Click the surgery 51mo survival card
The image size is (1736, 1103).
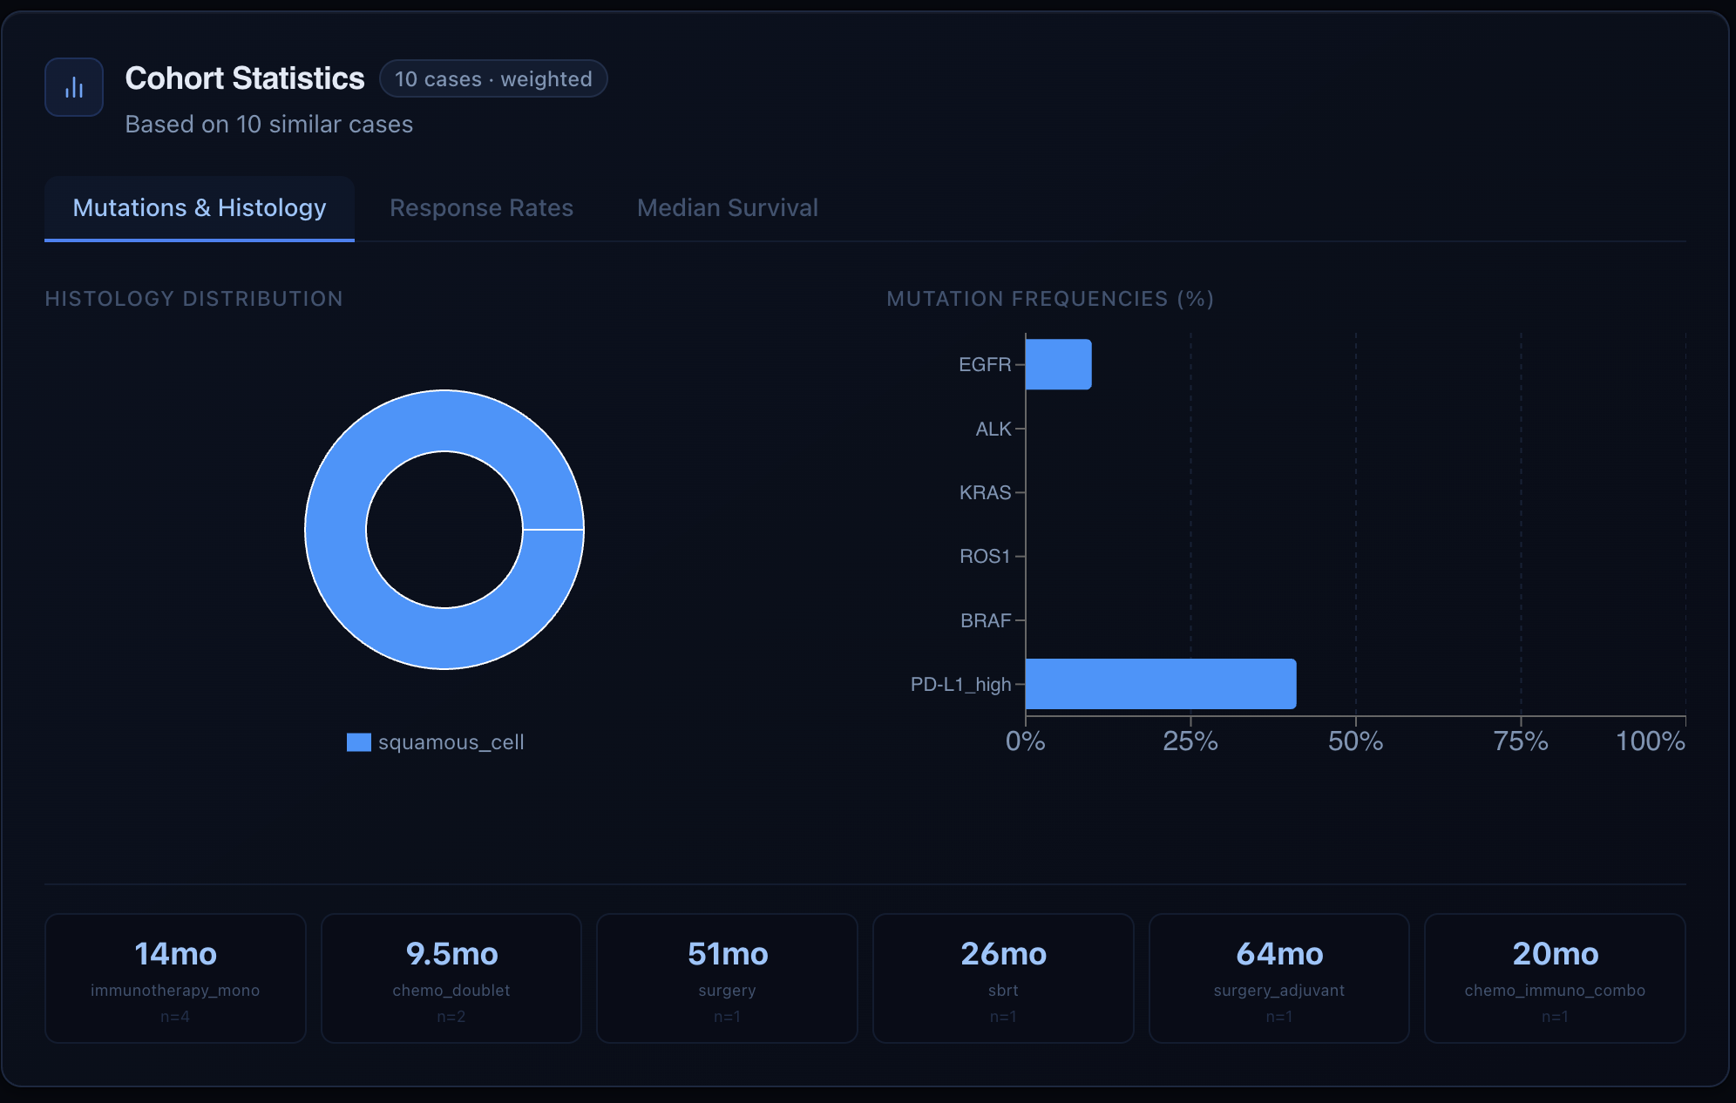coord(727,978)
